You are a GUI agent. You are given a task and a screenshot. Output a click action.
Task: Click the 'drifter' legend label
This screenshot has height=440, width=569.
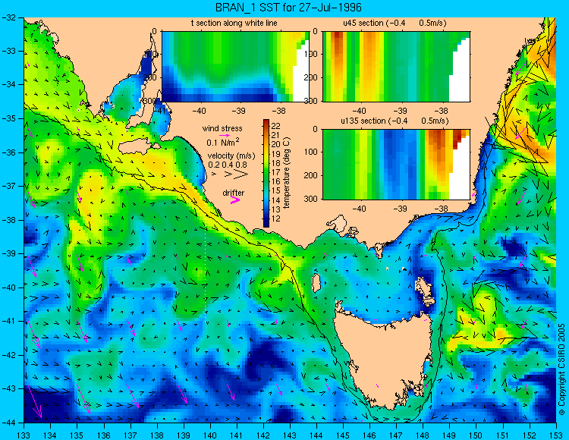click(x=234, y=193)
